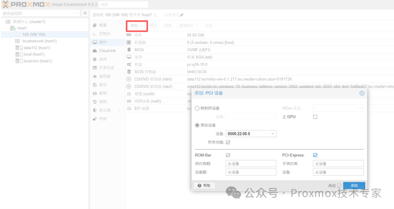
Task: Click the Add button in dialog
Action: click(354, 186)
